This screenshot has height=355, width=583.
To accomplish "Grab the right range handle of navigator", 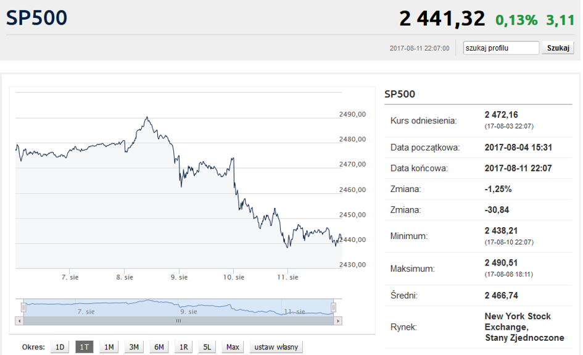I will [334, 307].
